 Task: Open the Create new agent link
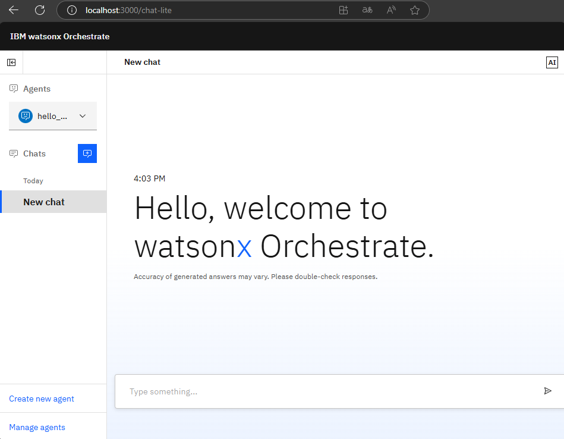tap(42, 399)
